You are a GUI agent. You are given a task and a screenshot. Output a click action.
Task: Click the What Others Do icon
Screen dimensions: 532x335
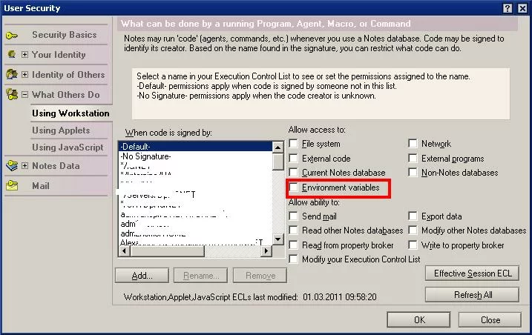coord(12,95)
